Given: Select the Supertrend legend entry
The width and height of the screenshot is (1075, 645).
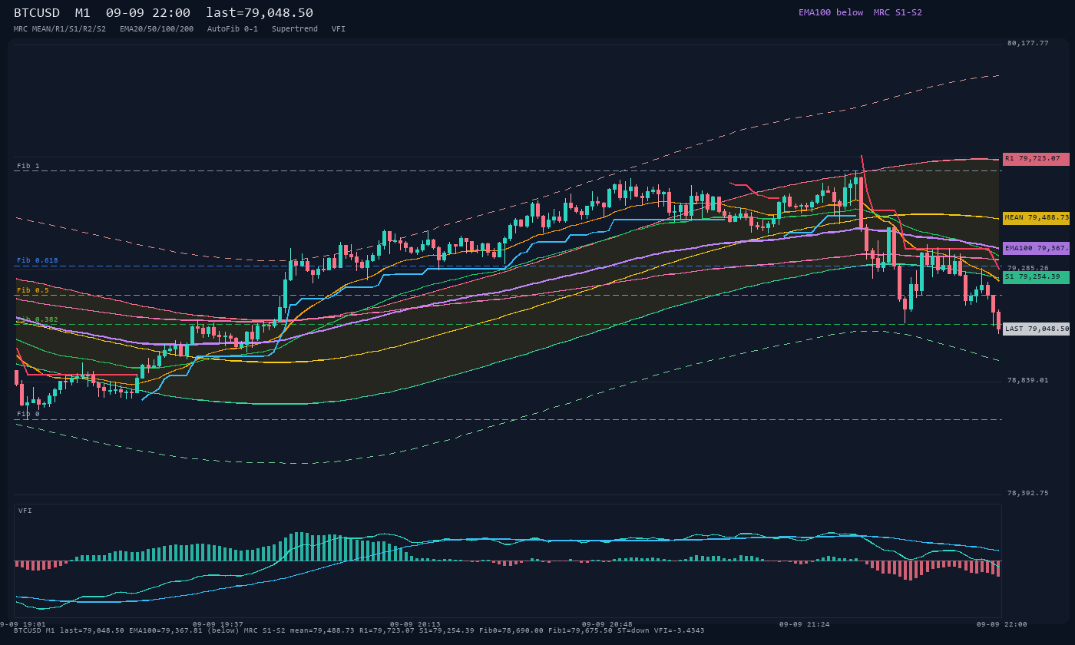Looking at the screenshot, I should (x=295, y=28).
